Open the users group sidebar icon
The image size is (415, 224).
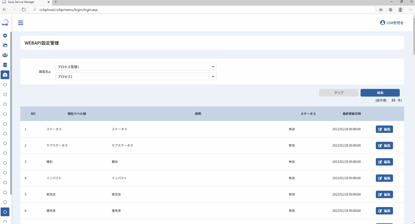tap(5, 55)
